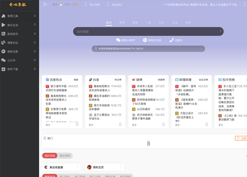Click the app-store icon beside 软件下载
247x177 pixels.
(3, 69)
